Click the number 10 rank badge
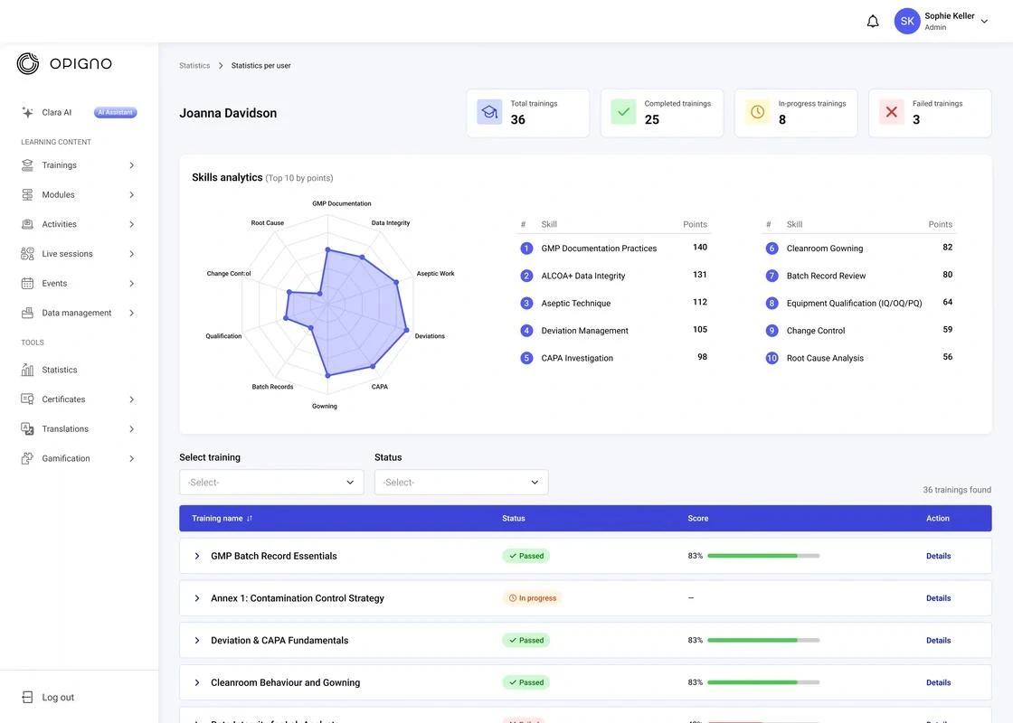This screenshot has height=723, width=1013. 772,358
